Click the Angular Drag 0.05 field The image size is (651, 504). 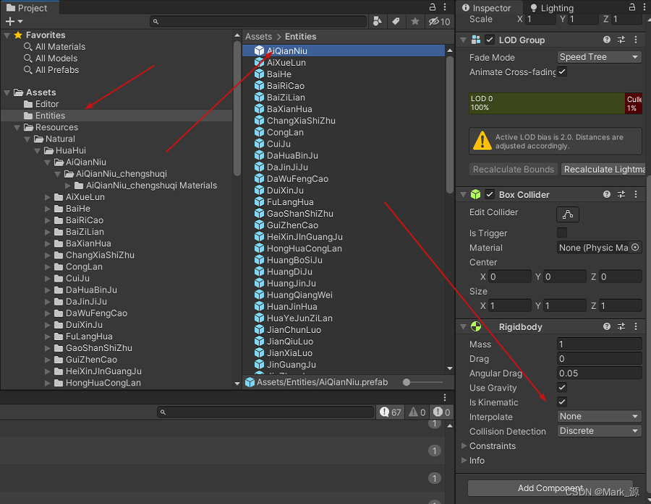[599, 373]
